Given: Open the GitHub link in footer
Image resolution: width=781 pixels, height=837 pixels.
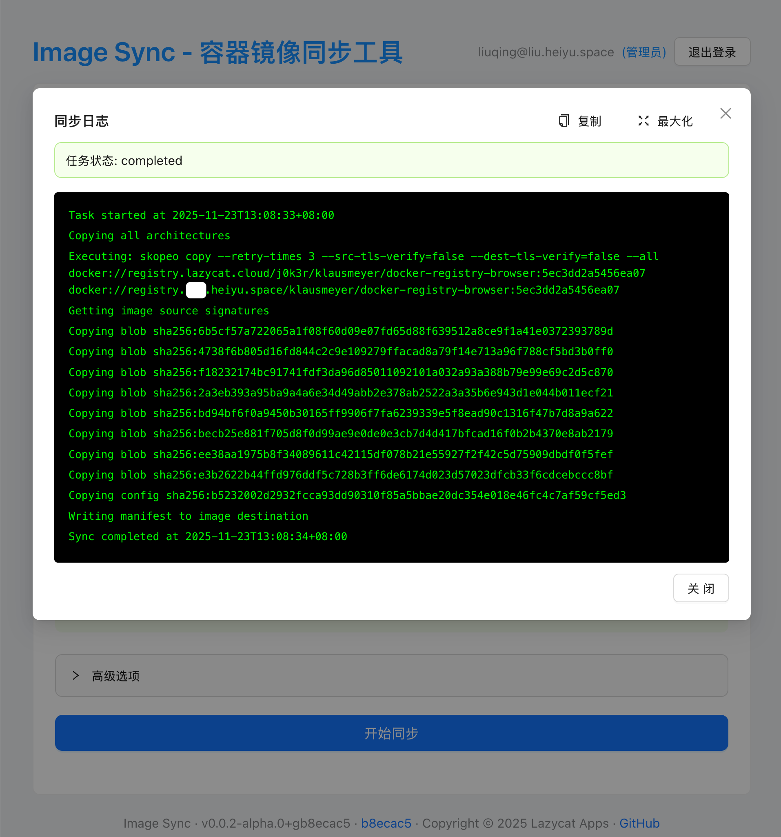Looking at the screenshot, I should coord(639,823).
